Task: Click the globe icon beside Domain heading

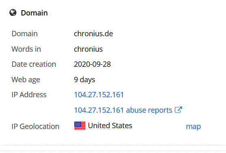Action: coord(13,13)
